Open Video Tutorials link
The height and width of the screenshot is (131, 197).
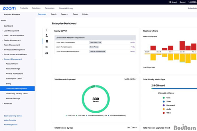point(10,120)
